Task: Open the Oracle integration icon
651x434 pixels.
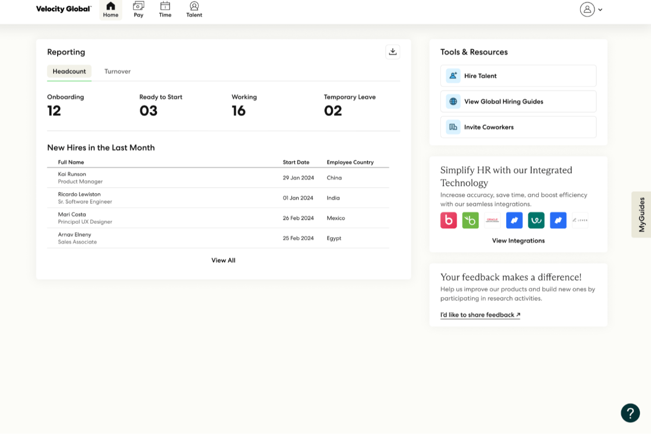Action: pyautogui.click(x=492, y=220)
